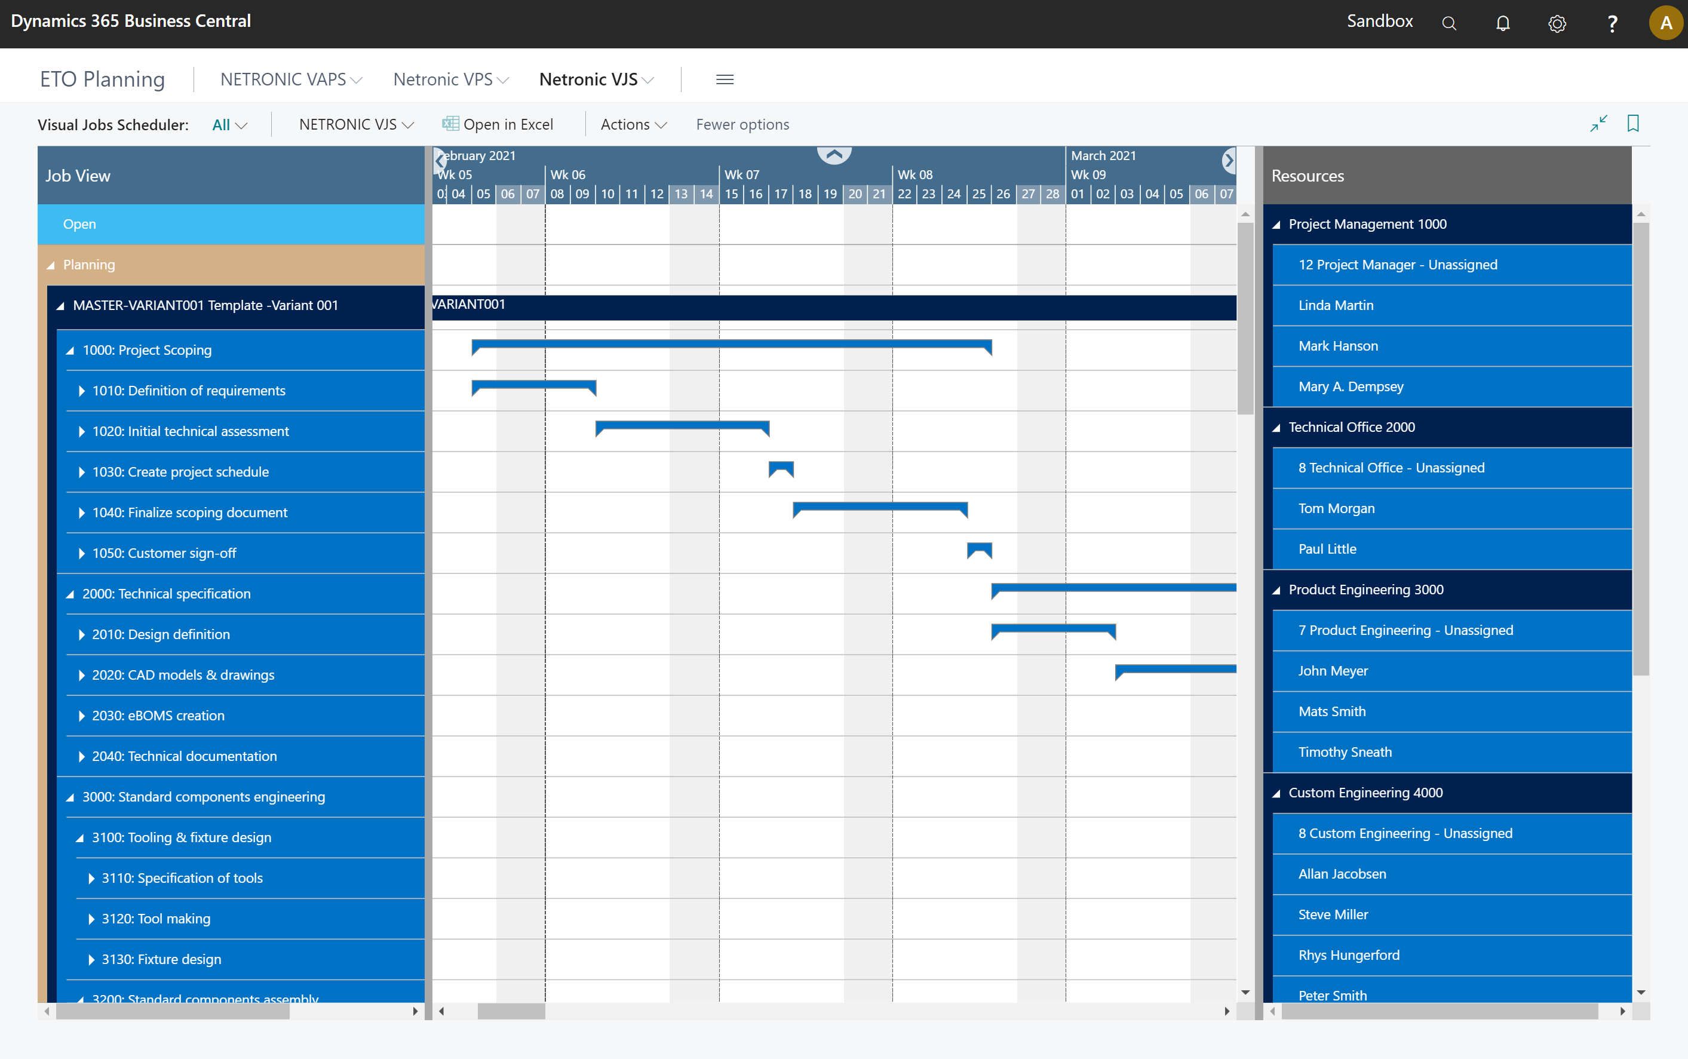
Task: Click the expand/fullscreen icon top right
Action: click(1598, 122)
